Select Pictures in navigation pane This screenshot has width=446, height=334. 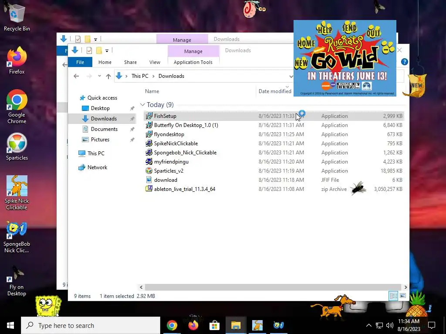tap(100, 140)
